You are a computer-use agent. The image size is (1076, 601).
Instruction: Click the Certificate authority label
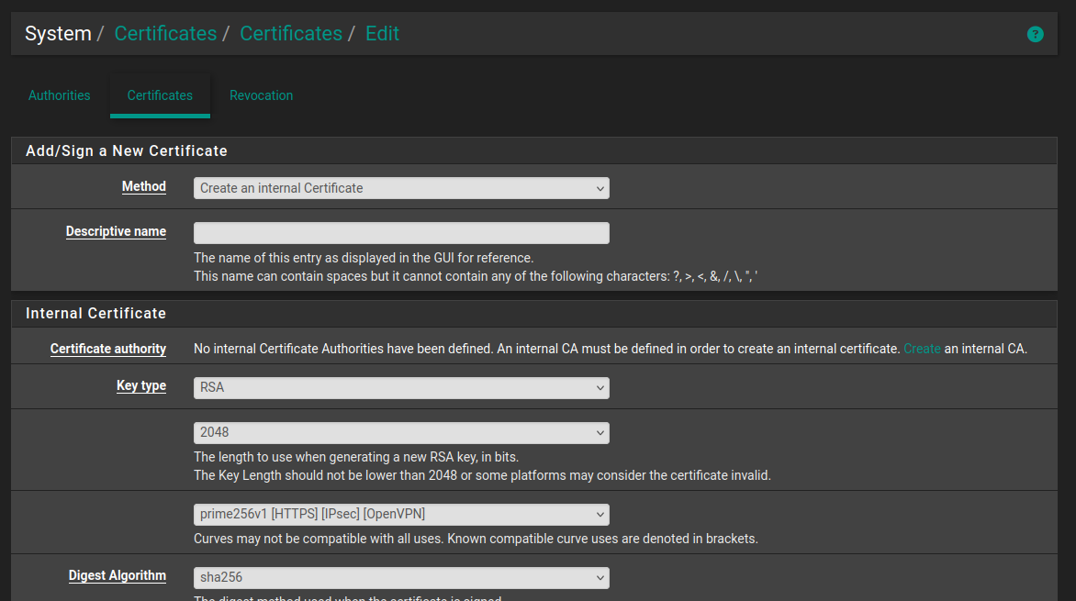(x=108, y=349)
